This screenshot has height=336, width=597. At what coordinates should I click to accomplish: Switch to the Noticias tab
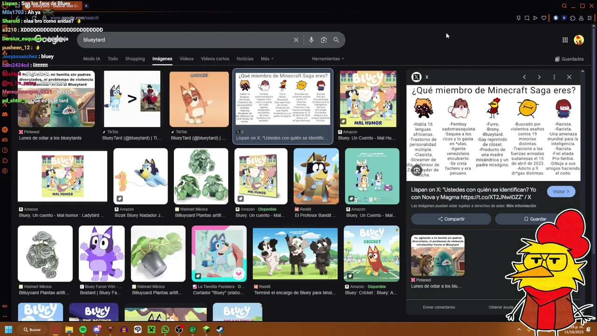pyautogui.click(x=245, y=59)
